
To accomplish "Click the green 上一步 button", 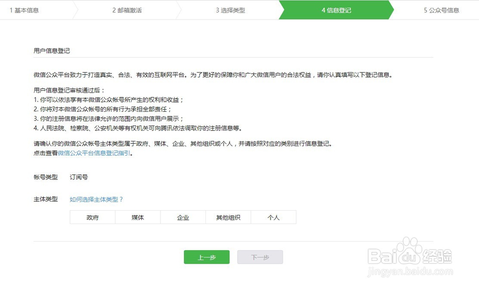I will click(206, 257).
